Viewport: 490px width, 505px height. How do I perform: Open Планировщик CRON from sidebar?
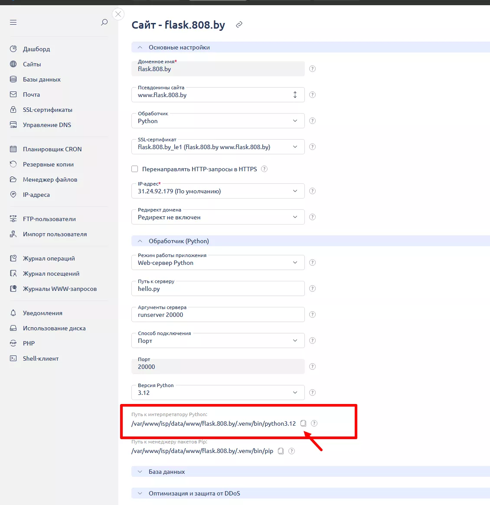(x=52, y=149)
